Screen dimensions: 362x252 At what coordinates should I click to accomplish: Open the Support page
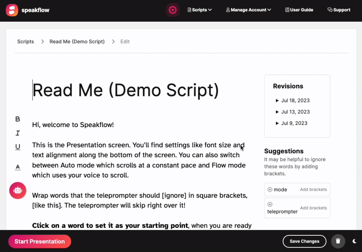(339, 10)
